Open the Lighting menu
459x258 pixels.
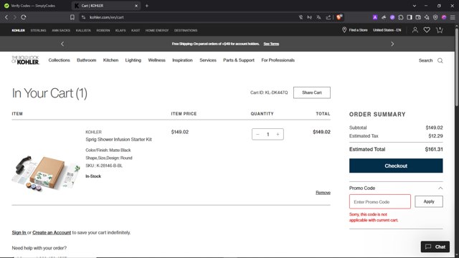[x=133, y=60]
